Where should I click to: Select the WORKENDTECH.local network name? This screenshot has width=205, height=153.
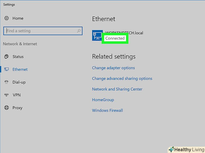point(124,33)
